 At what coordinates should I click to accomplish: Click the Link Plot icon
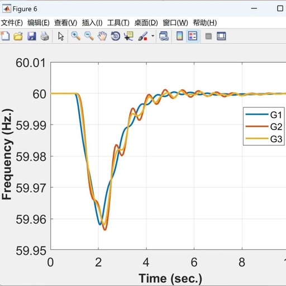pos(164,36)
